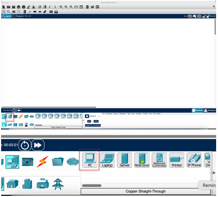Create a new file from the toolbar
Screen dimensions: 218x197
(x=4, y=7)
